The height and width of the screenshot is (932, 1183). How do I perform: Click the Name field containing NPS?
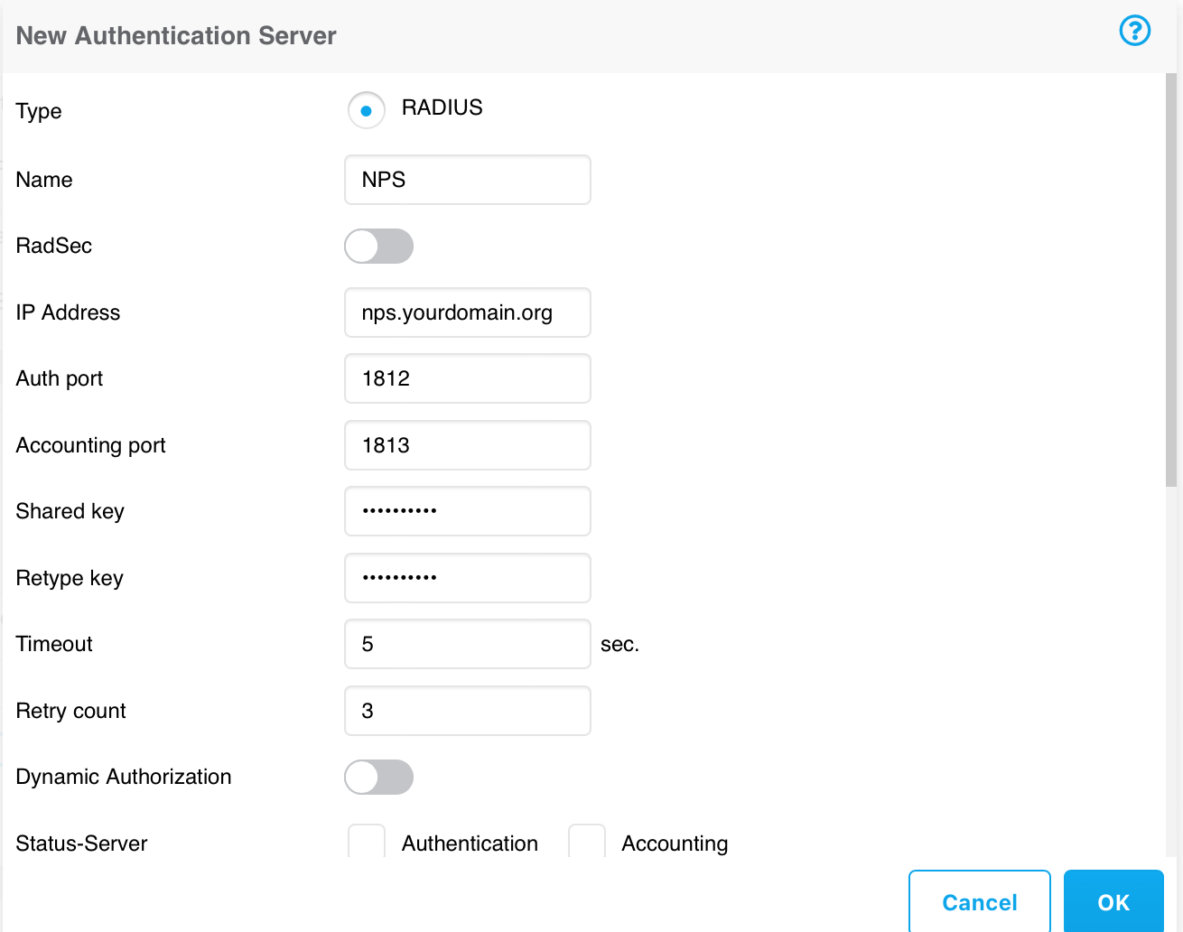467,180
